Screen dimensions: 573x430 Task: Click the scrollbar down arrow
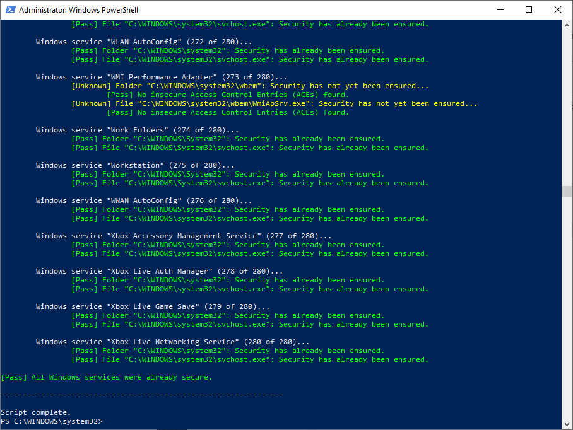tap(567, 424)
